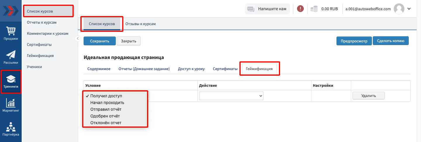
Task: Choose 'Начал проходить' in condition list
Action: pos(107,103)
